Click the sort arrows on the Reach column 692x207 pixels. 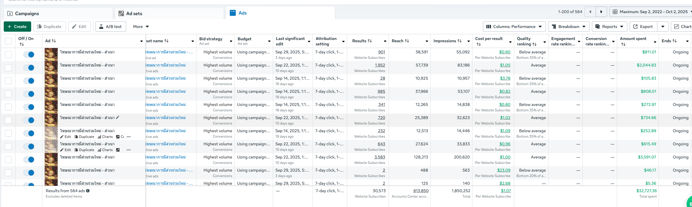point(407,41)
